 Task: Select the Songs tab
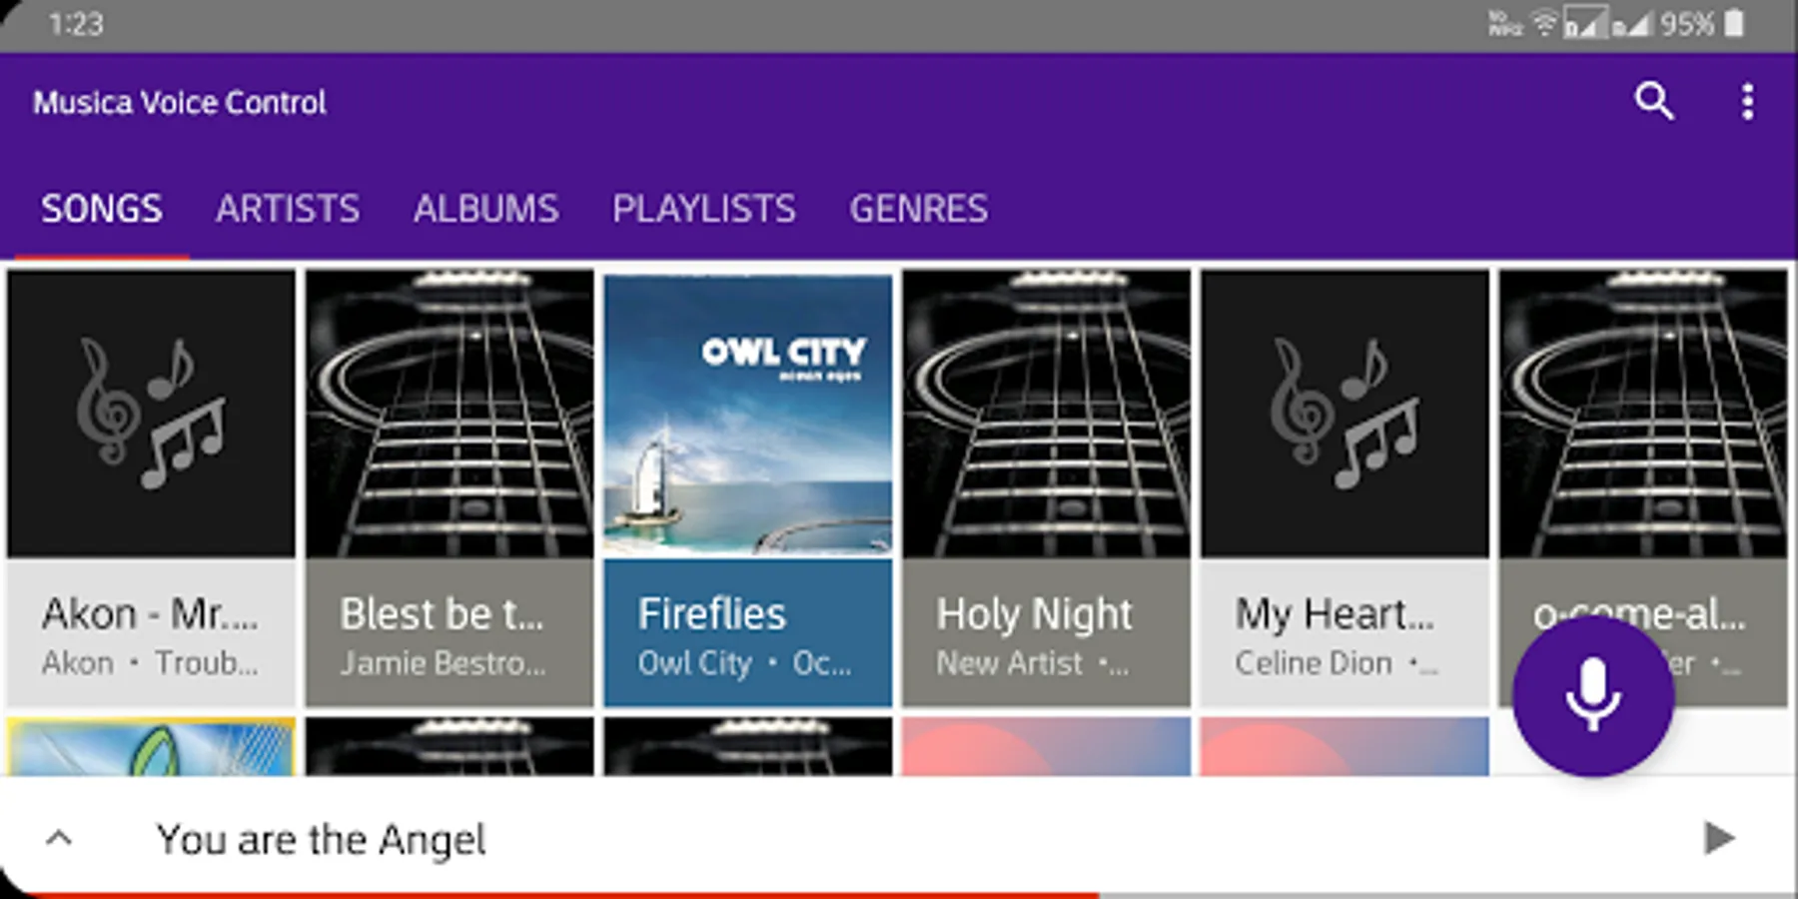tap(101, 209)
